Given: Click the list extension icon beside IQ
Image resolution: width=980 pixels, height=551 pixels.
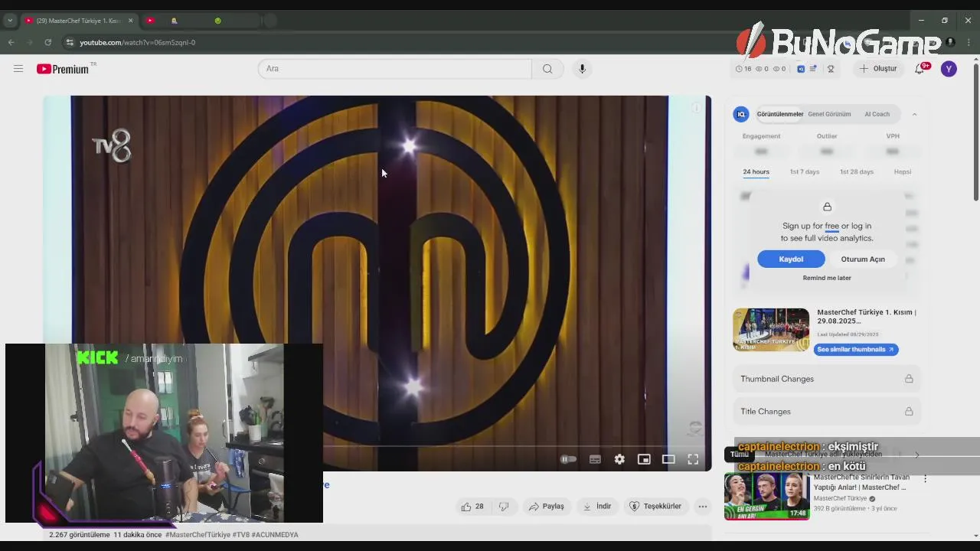Looking at the screenshot, I should pos(813,69).
